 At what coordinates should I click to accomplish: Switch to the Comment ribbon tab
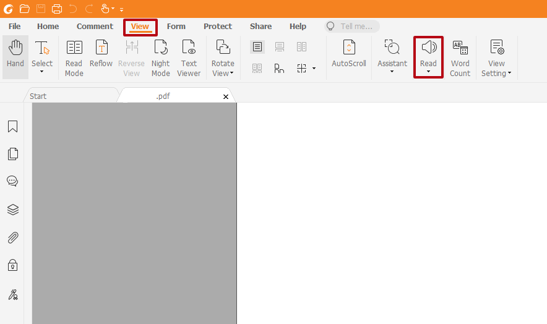point(95,27)
